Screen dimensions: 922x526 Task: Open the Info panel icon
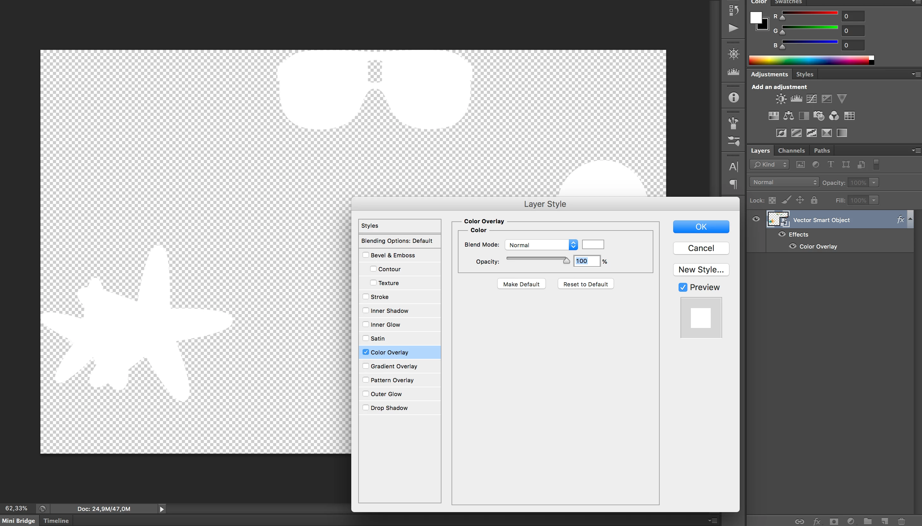tap(733, 97)
